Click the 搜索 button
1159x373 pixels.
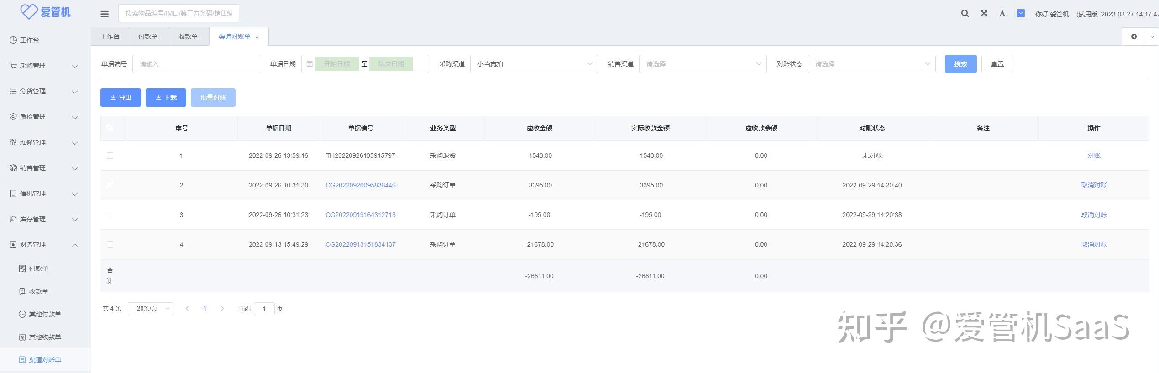(961, 64)
